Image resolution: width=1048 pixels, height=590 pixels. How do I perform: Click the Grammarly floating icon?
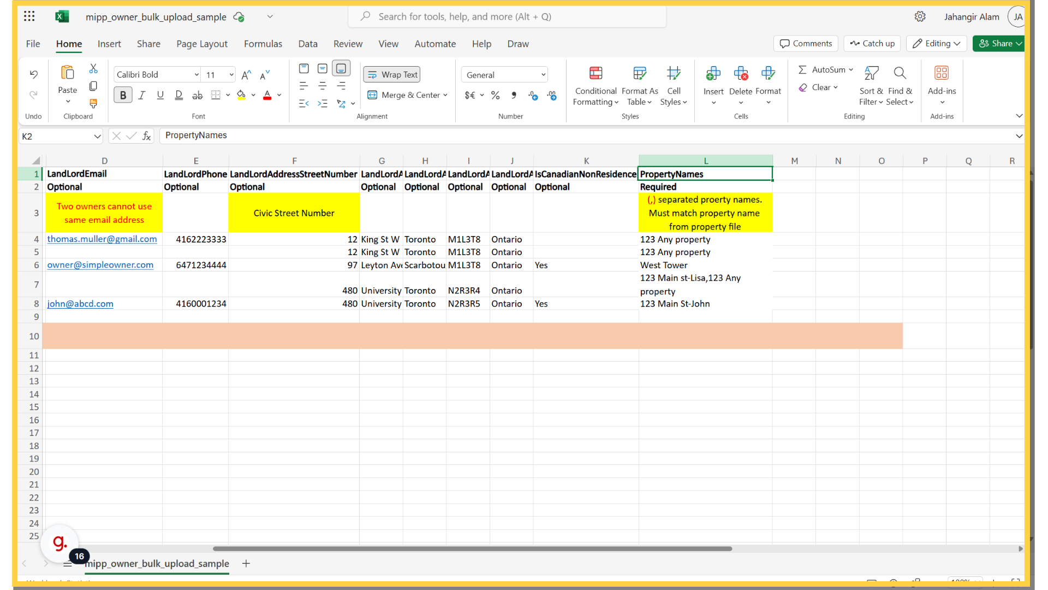tap(59, 543)
